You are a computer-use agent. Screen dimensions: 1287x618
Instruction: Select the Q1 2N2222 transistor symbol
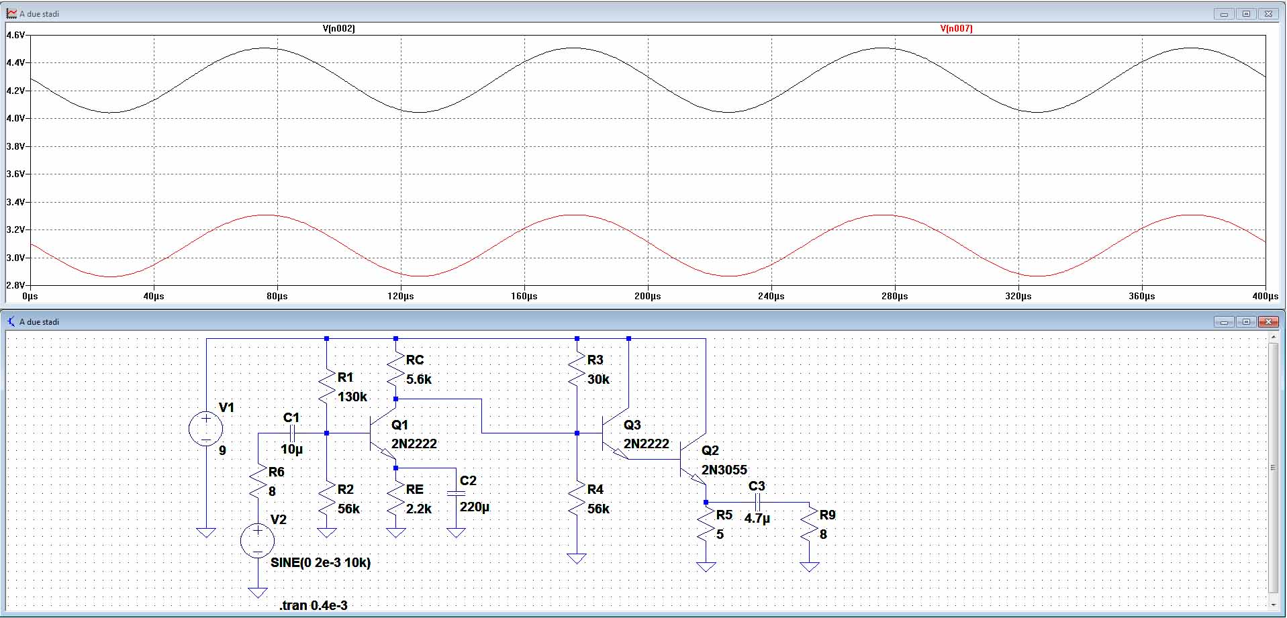pos(382,435)
